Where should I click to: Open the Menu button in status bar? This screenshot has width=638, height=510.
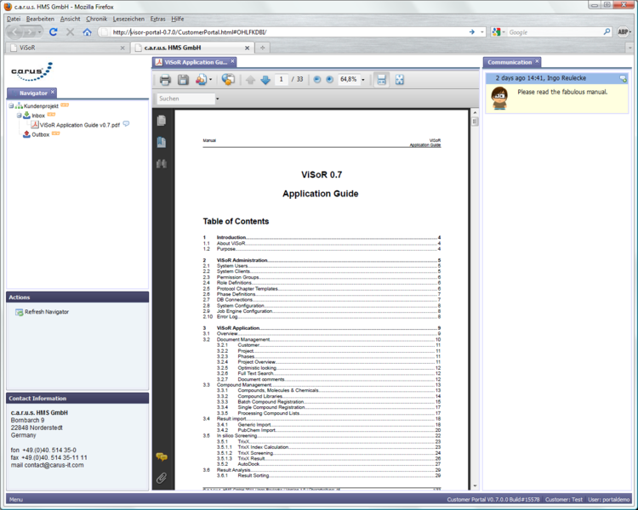(16, 500)
